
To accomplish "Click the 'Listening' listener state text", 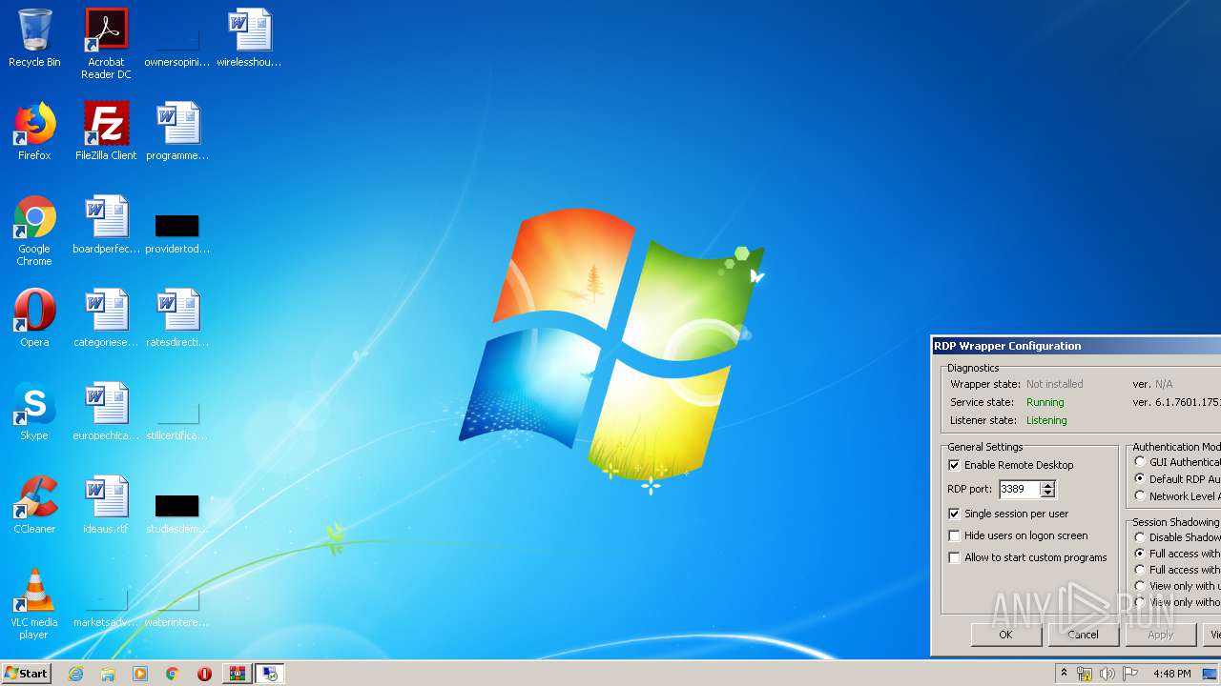I will (1046, 420).
